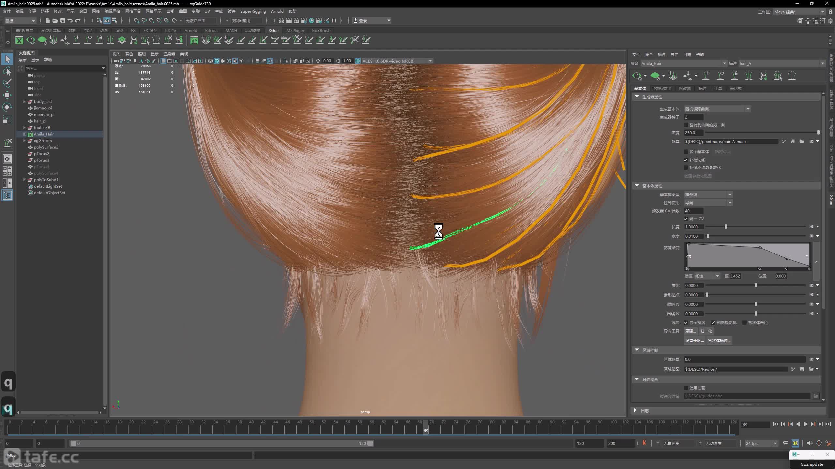This screenshot has width=835, height=469.
Task: Enable the 使用动画 checkbox
Action: click(x=686, y=388)
